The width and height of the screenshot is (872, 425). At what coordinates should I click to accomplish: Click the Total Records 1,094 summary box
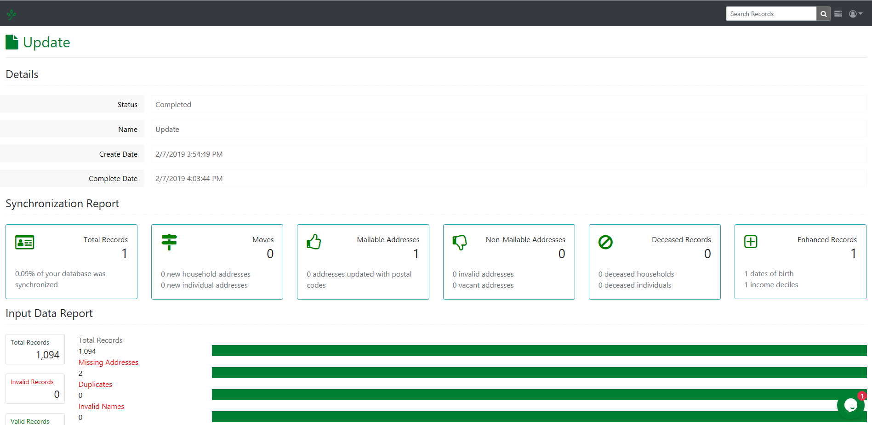(35, 349)
